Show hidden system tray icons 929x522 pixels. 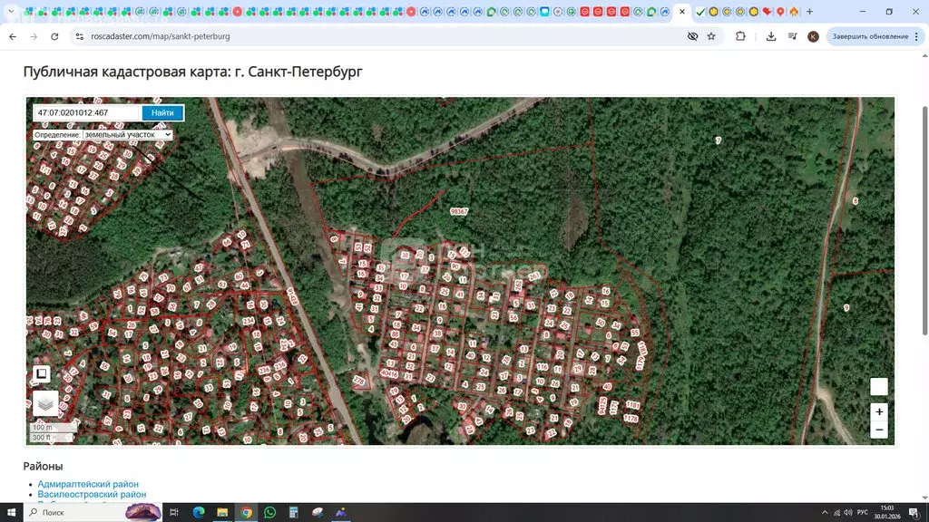(x=825, y=512)
